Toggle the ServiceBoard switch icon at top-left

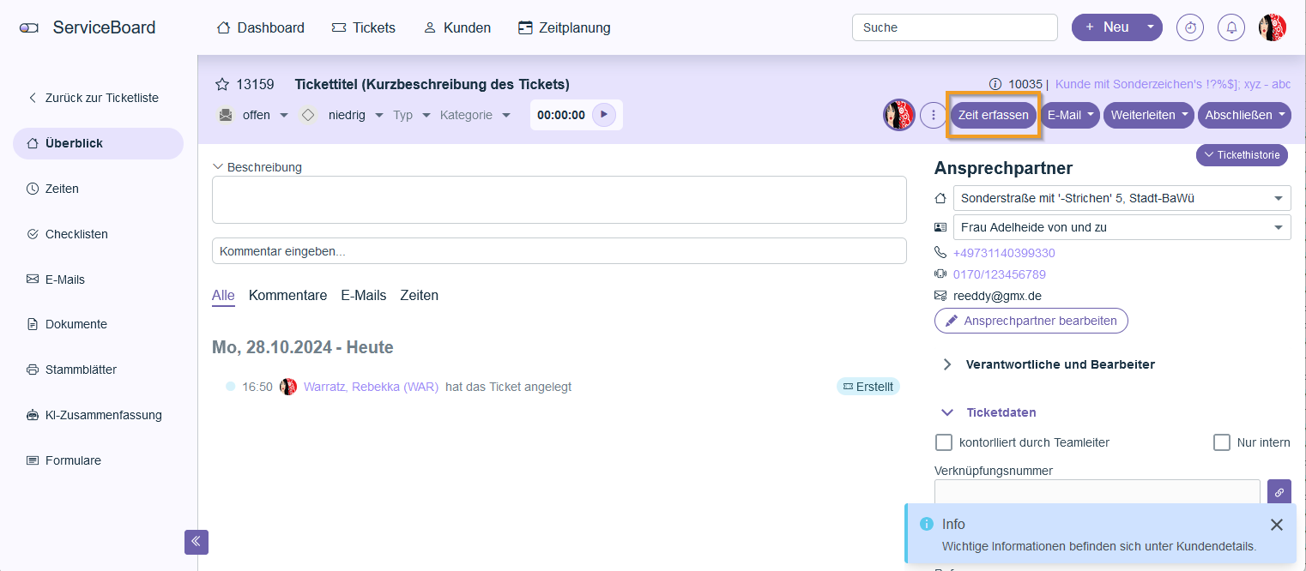(x=29, y=28)
